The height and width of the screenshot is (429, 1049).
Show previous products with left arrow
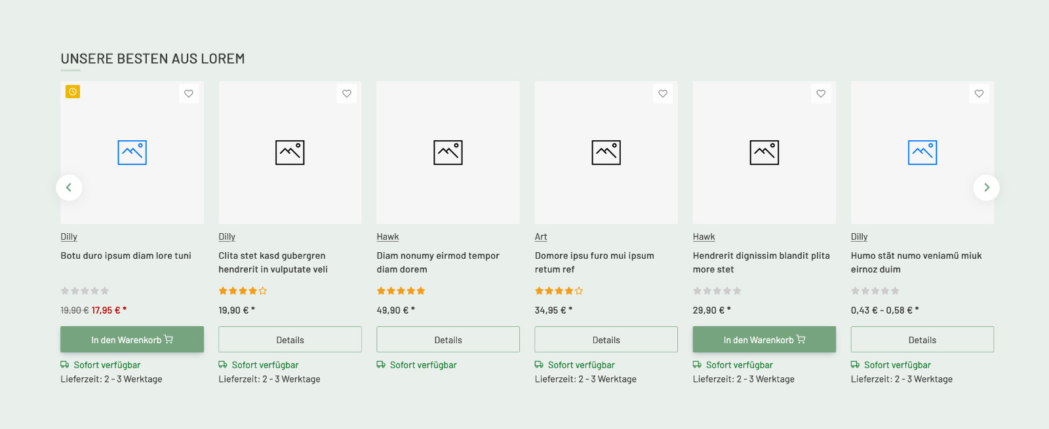tap(69, 187)
